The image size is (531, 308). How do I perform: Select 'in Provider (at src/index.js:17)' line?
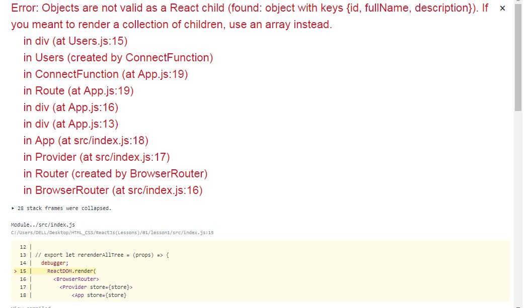[96, 157]
